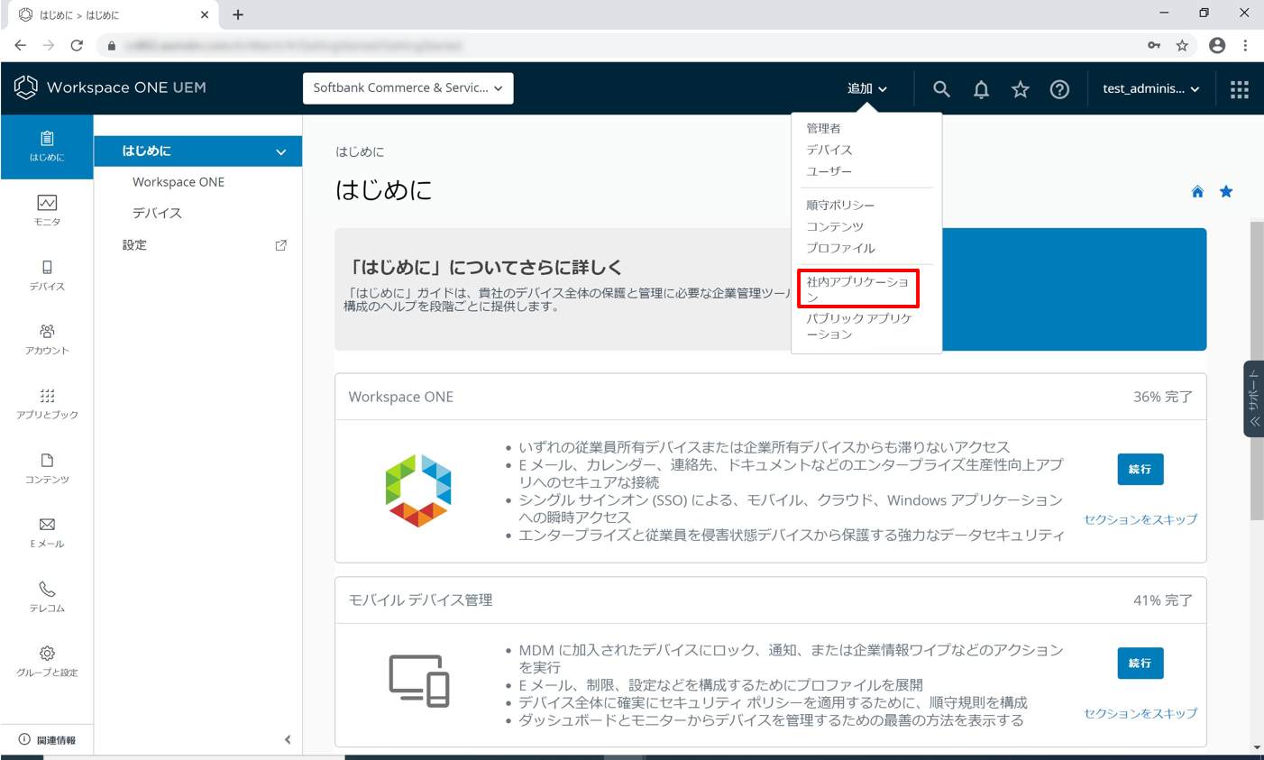Click the search magnifier icon in header
The height and width of the screenshot is (760, 1264).
pyautogui.click(x=941, y=88)
